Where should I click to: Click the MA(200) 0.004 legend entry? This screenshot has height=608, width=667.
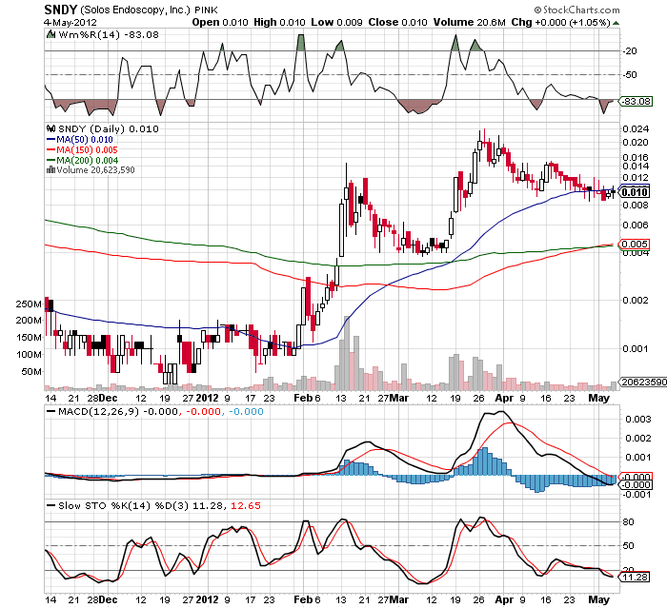[82, 160]
